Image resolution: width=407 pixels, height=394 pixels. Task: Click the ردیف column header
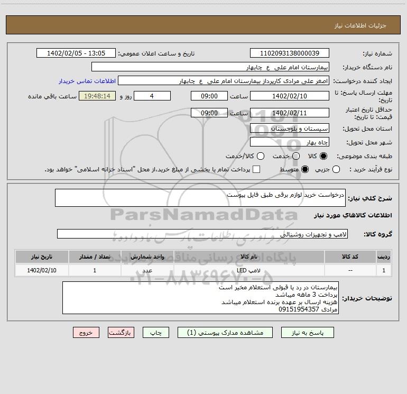tap(384, 256)
